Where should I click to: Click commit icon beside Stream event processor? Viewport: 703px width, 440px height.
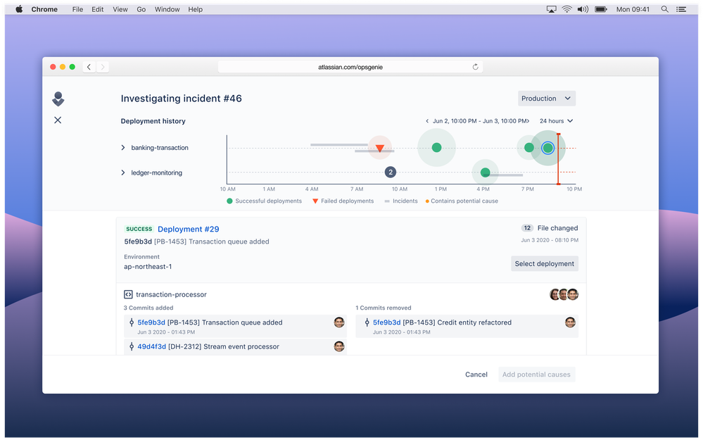pos(132,346)
